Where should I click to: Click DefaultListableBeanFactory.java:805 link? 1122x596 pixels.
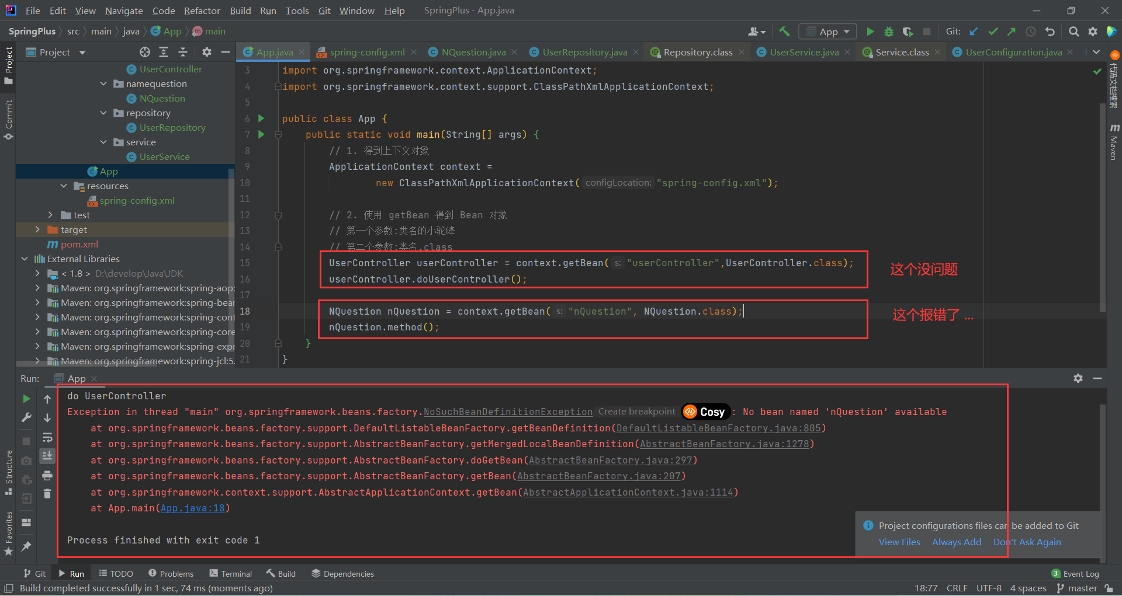(x=719, y=428)
